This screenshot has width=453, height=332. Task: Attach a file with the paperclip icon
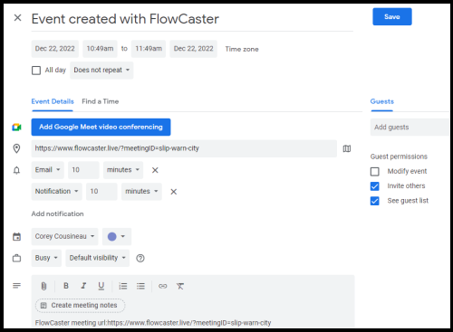coord(43,286)
